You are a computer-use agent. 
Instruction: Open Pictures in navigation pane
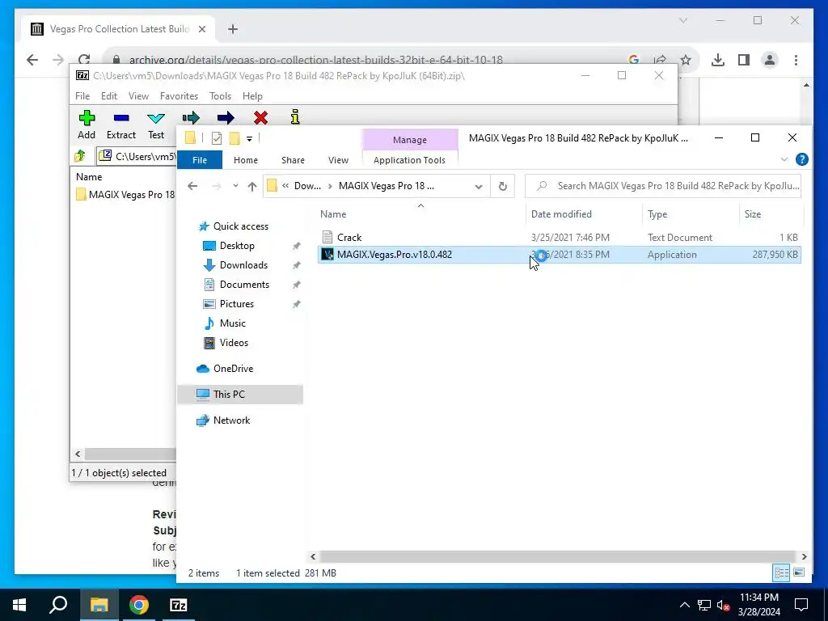pos(237,304)
